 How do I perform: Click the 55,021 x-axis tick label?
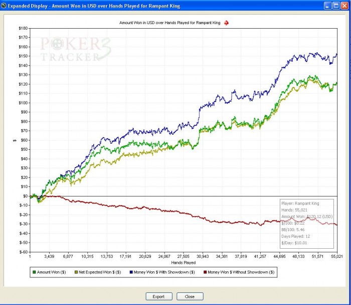coord(337,256)
